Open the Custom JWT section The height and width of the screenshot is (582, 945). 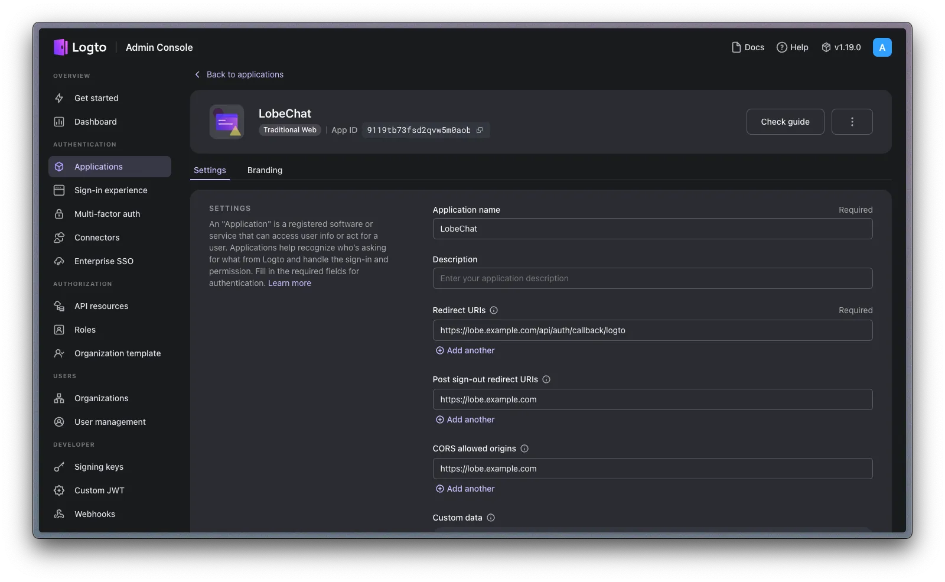(99, 490)
